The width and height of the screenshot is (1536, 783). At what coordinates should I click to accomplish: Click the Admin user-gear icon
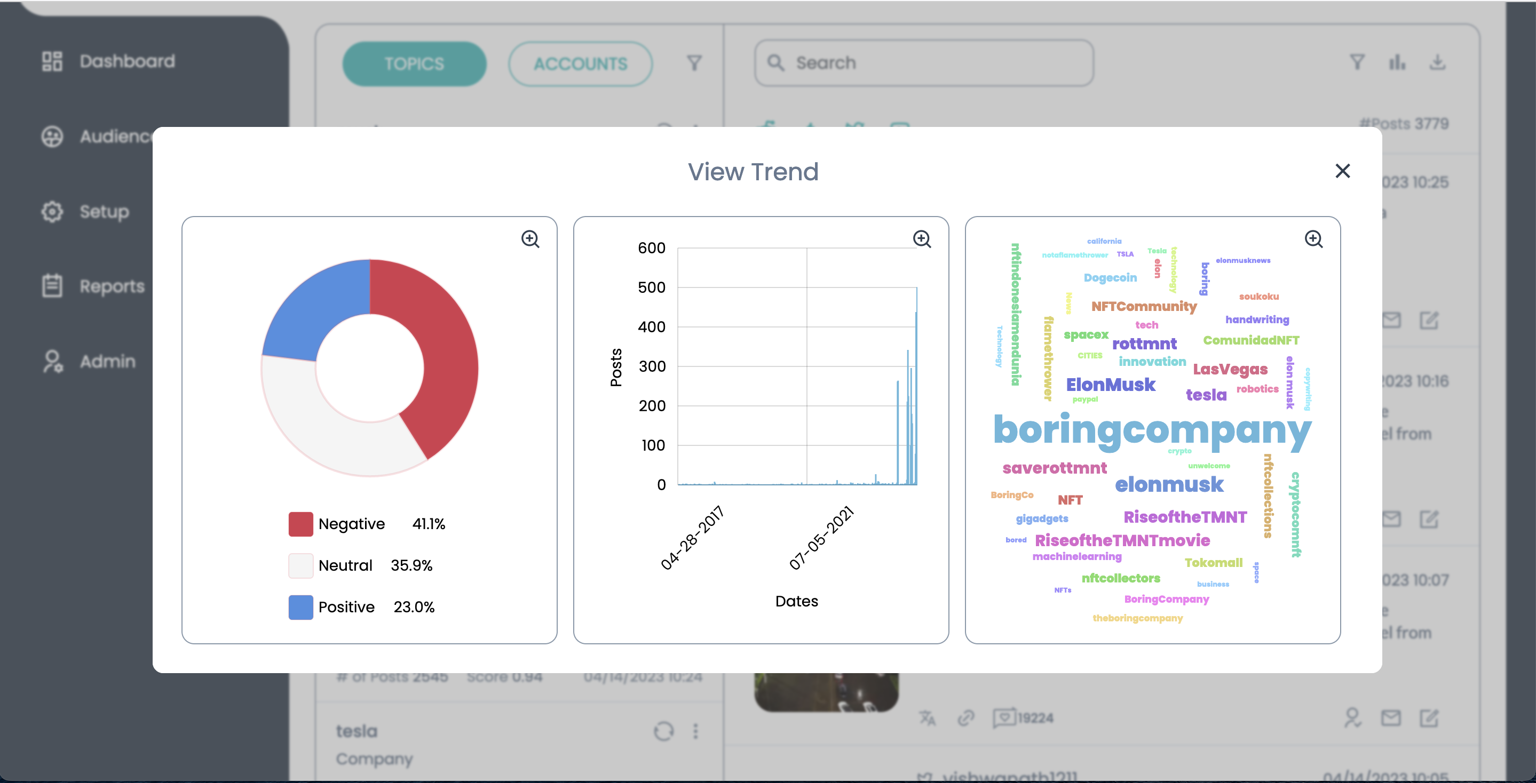[52, 362]
